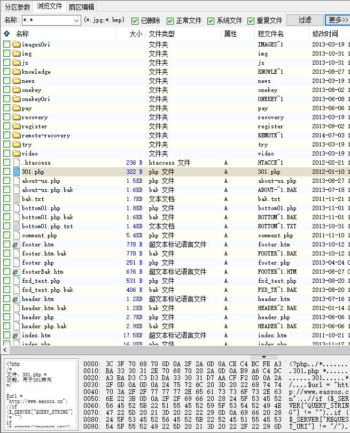
Task: Click the short name HEADER~2.BAK
Action: click(277, 308)
